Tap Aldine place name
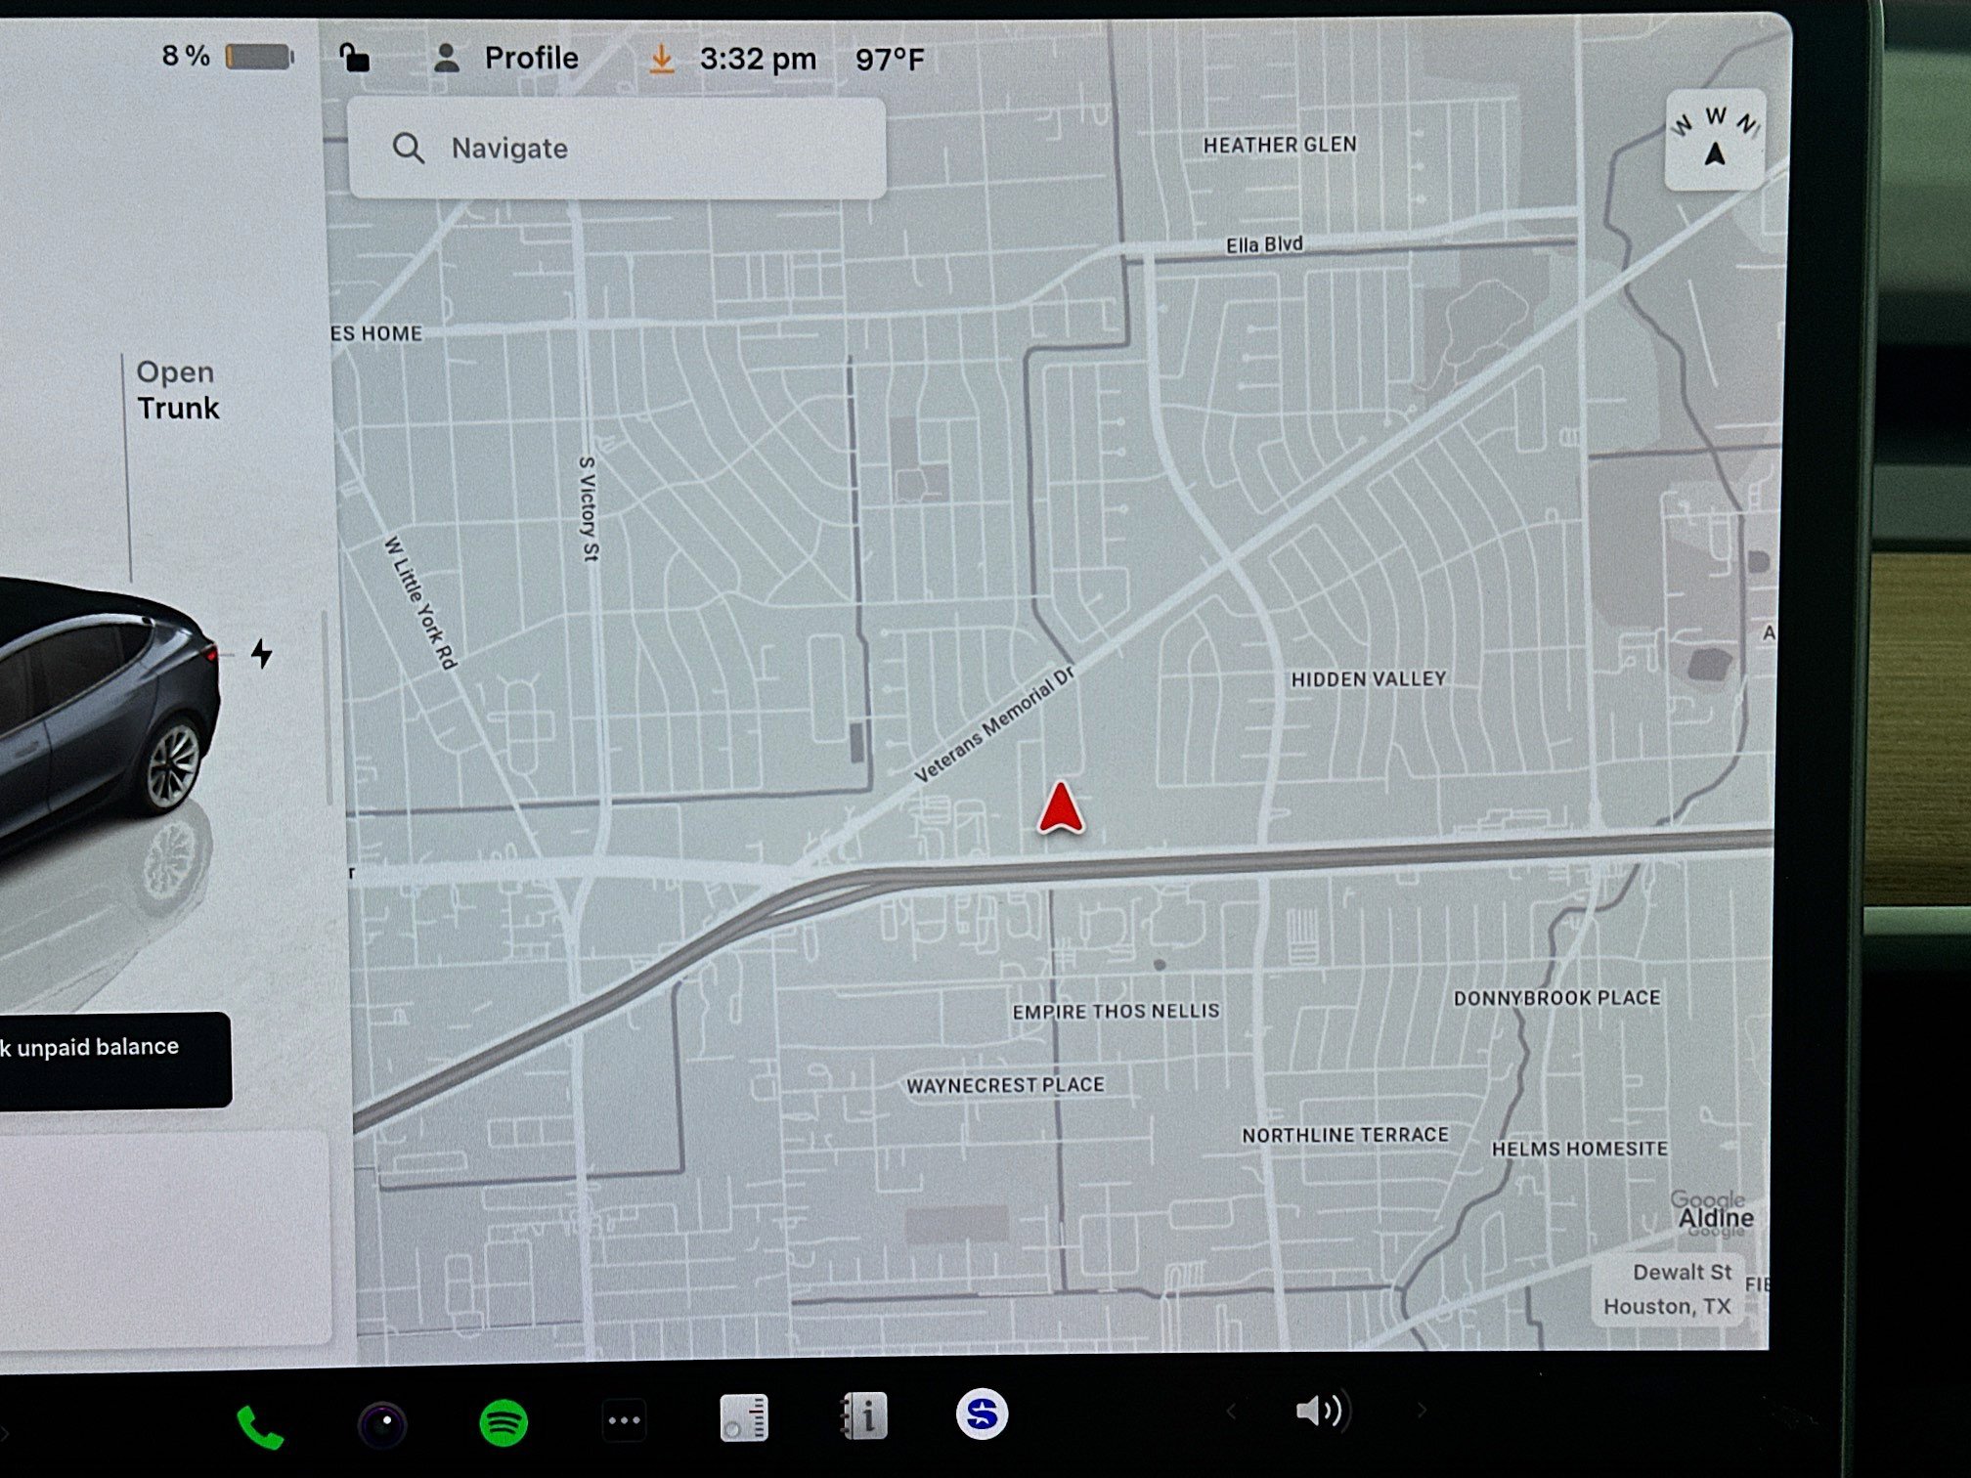The height and width of the screenshot is (1478, 1971). (1716, 1218)
